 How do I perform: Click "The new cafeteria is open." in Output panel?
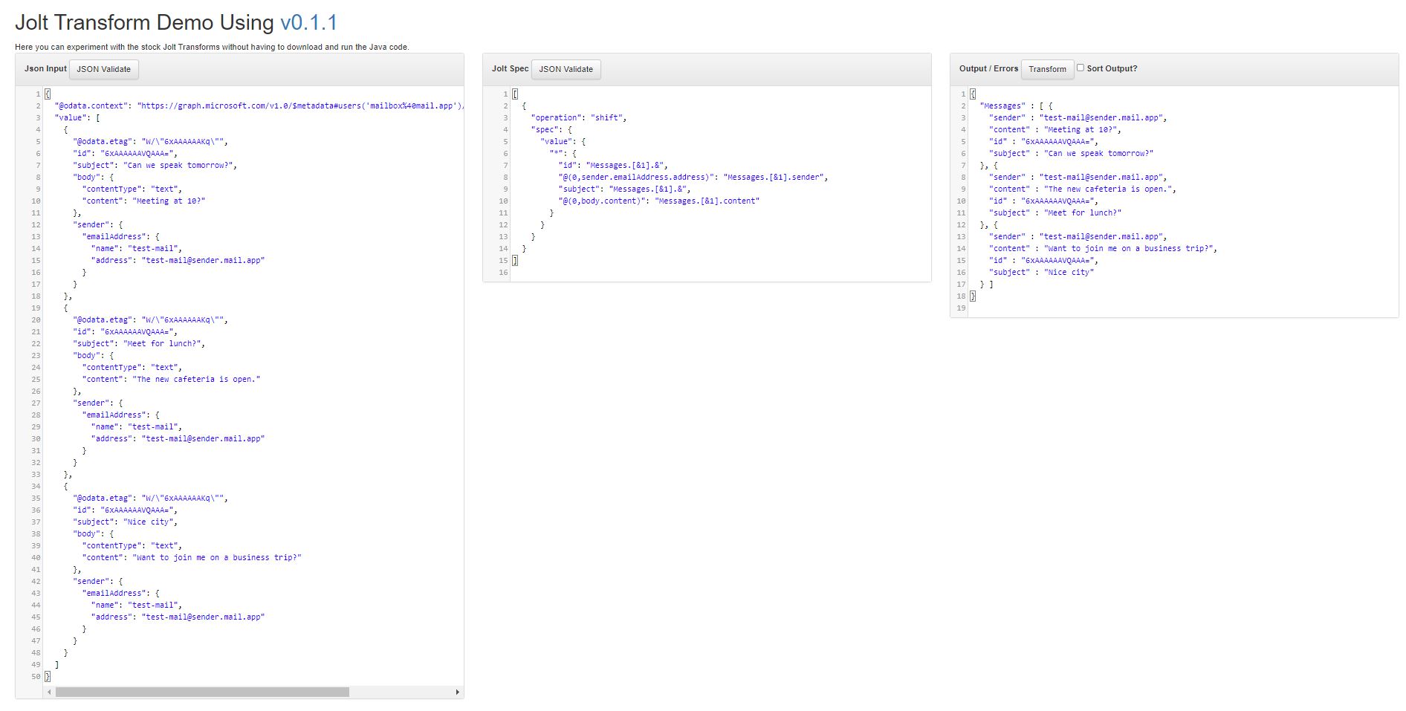(x=1108, y=189)
